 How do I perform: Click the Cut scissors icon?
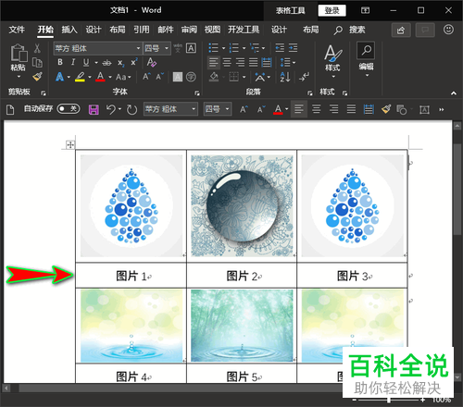point(37,48)
